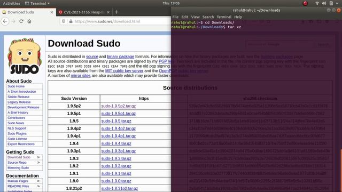Open the network status icon in top bar
342x192 pixels.
click(x=317, y=3)
